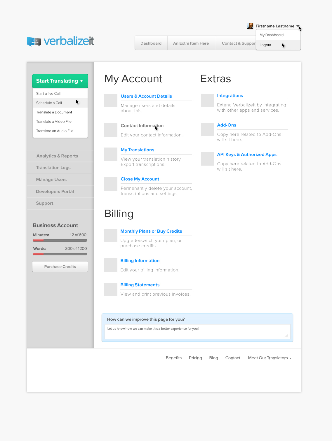The image size is (332, 442).
Task: Click the Business Account heading
Action: 55,225
